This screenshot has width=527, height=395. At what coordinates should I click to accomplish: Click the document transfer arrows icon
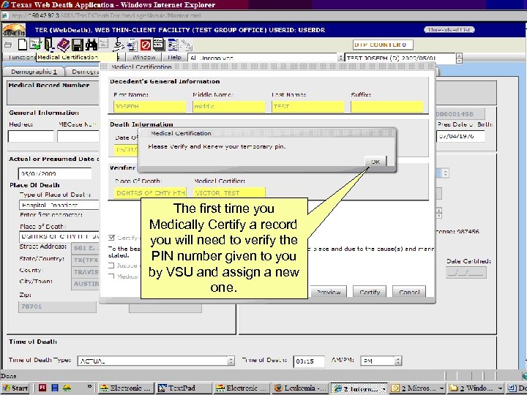click(132, 45)
